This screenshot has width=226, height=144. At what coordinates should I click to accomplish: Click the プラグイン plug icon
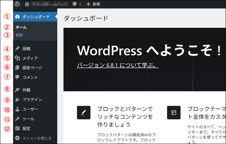coord(17,99)
